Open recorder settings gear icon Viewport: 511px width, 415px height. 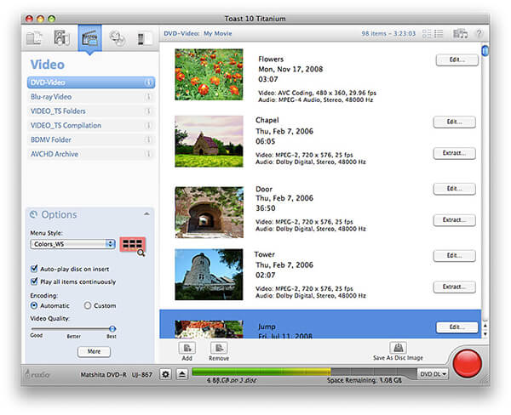click(x=165, y=374)
